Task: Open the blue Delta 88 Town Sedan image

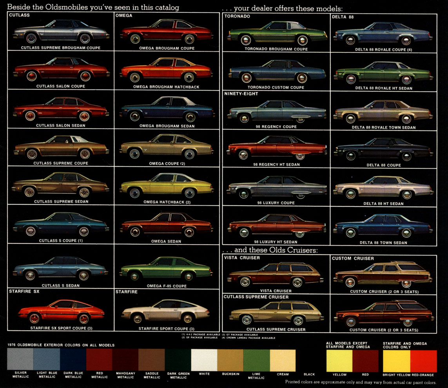Action: click(x=383, y=226)
